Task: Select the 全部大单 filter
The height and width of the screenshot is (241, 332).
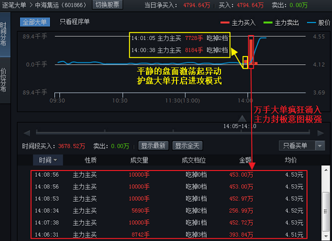Action: pyautogui.click(x=35, y=22)
